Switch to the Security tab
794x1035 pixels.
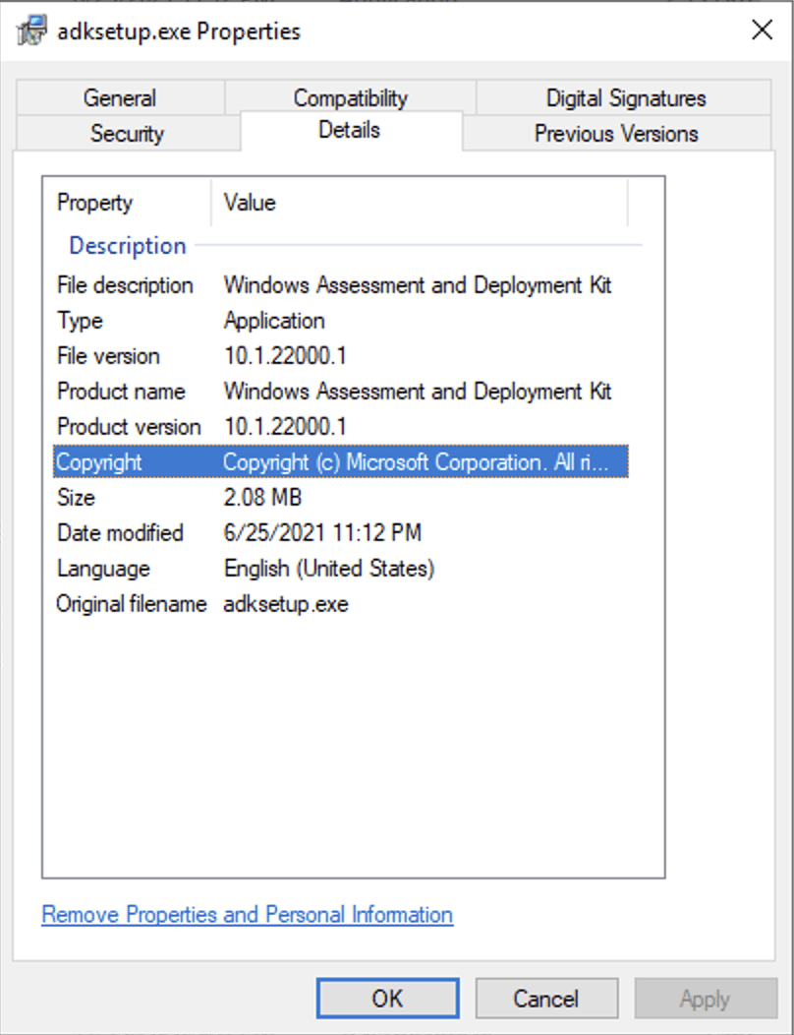pos(127,133)
